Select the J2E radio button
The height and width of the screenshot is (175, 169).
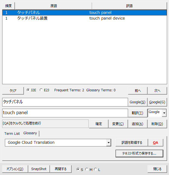(28, 90)
